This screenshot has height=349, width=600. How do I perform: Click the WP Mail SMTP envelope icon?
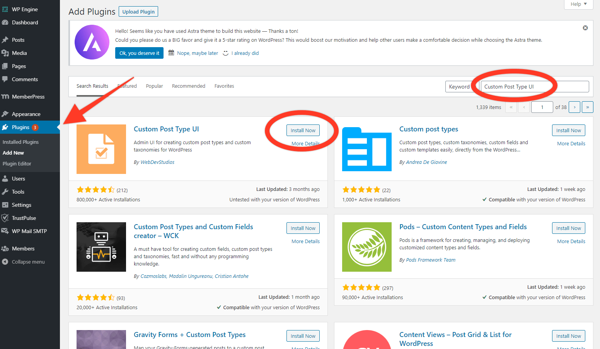[5, 231]
